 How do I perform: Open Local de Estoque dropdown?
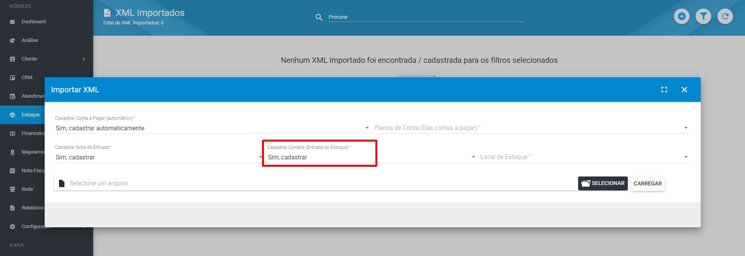(x=585, y=157)
